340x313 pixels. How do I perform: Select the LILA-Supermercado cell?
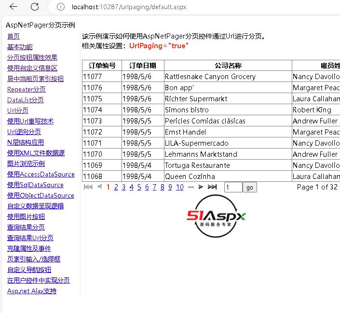tap(228, 143)
